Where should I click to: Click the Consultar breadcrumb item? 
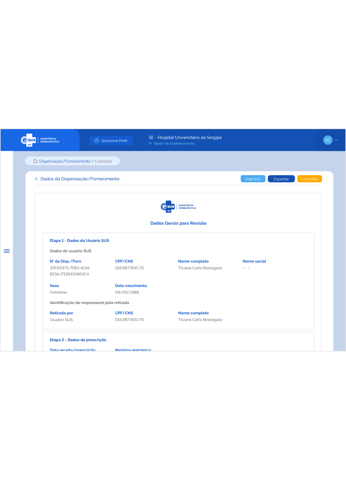pos(103,161)
